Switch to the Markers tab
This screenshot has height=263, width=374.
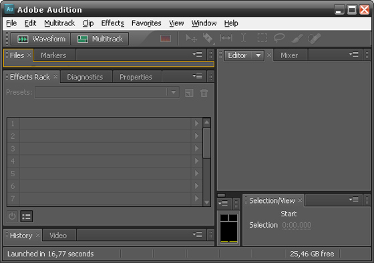pos(53,55)
